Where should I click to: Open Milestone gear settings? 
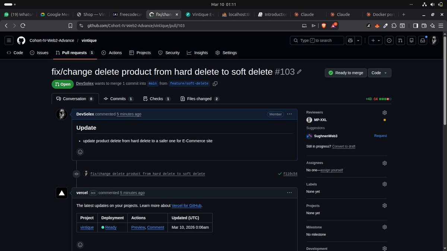click(x=384, y=227)
